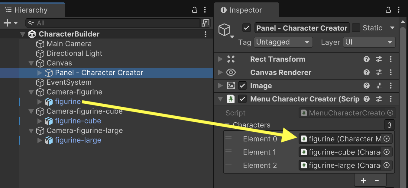The width and height of the screenshot is (408, 188).
Task: Open Image component three-dot options
Action: (x=391, y=86)
